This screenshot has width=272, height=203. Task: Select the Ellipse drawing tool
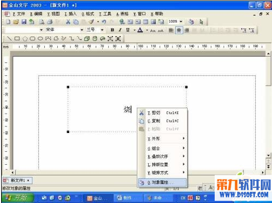point(40,38)
